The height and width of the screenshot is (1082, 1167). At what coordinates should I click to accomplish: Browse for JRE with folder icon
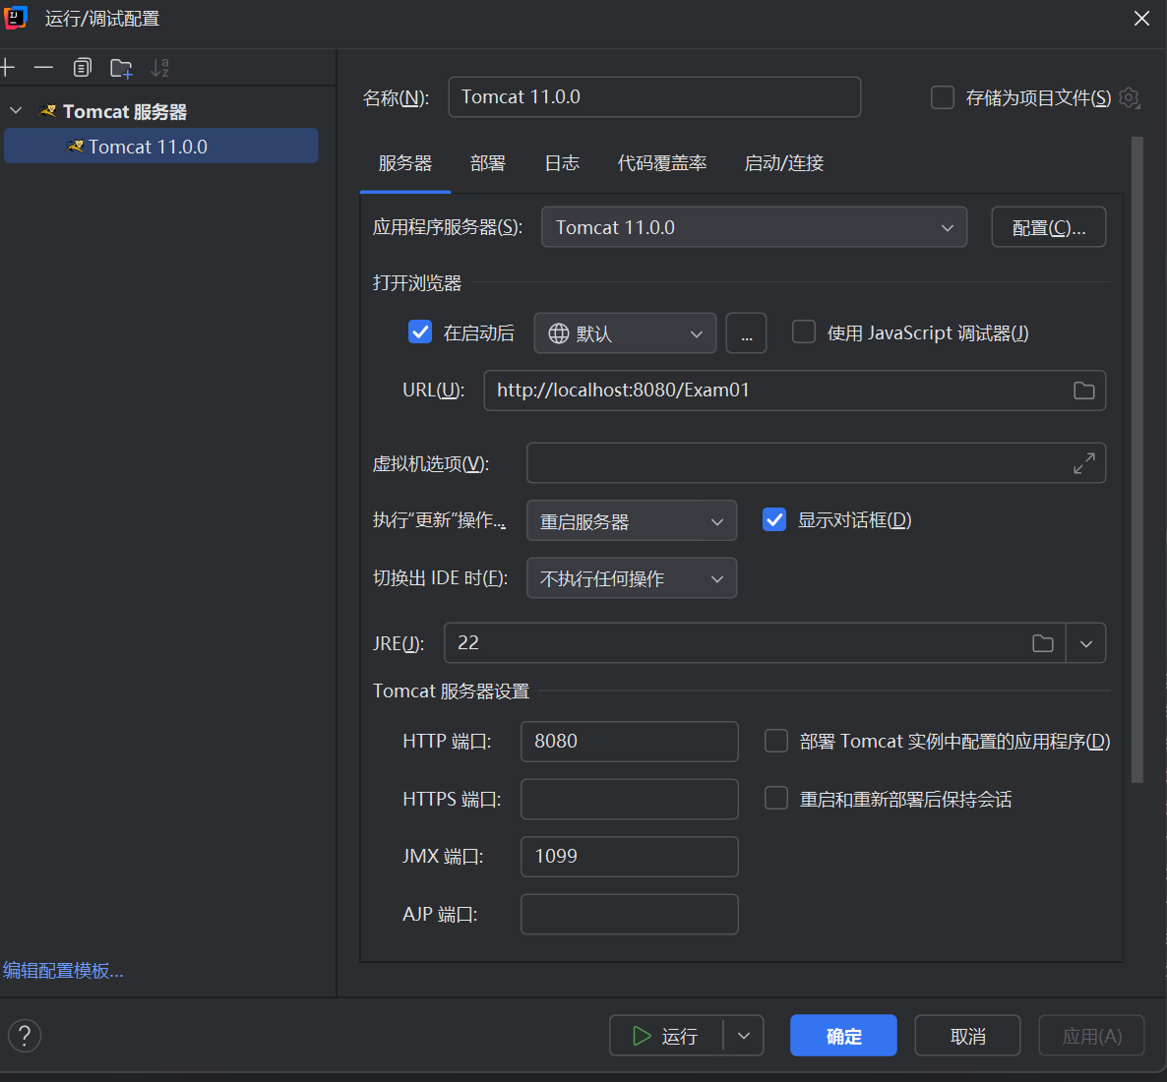point(1043,643)
